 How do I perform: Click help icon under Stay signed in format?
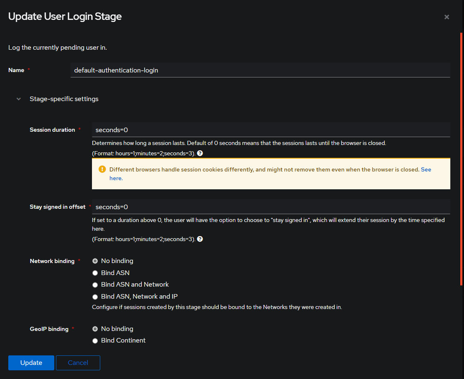coord(200,239)
